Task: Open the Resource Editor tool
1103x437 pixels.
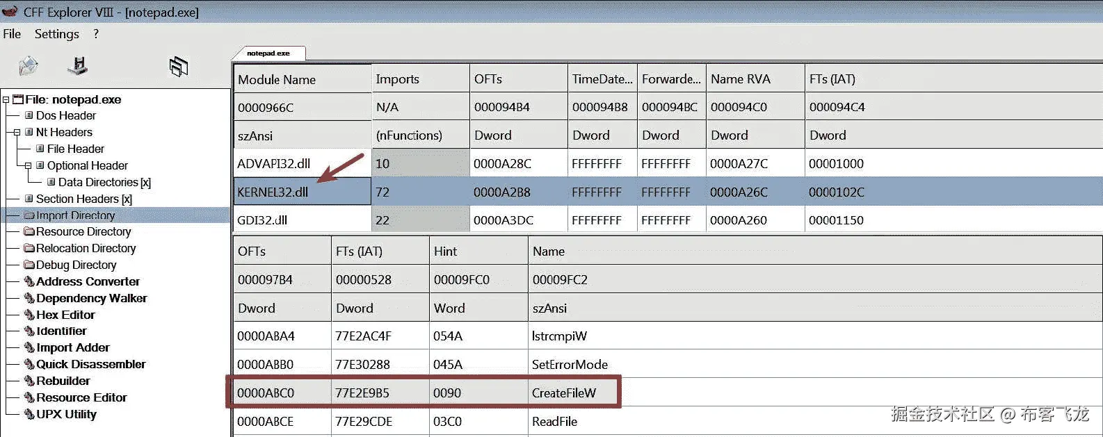Action: tap(81, 397)
